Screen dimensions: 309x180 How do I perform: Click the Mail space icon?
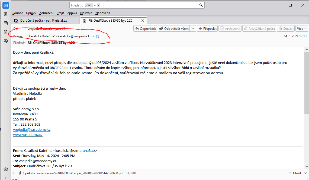[x=5, y=5]
